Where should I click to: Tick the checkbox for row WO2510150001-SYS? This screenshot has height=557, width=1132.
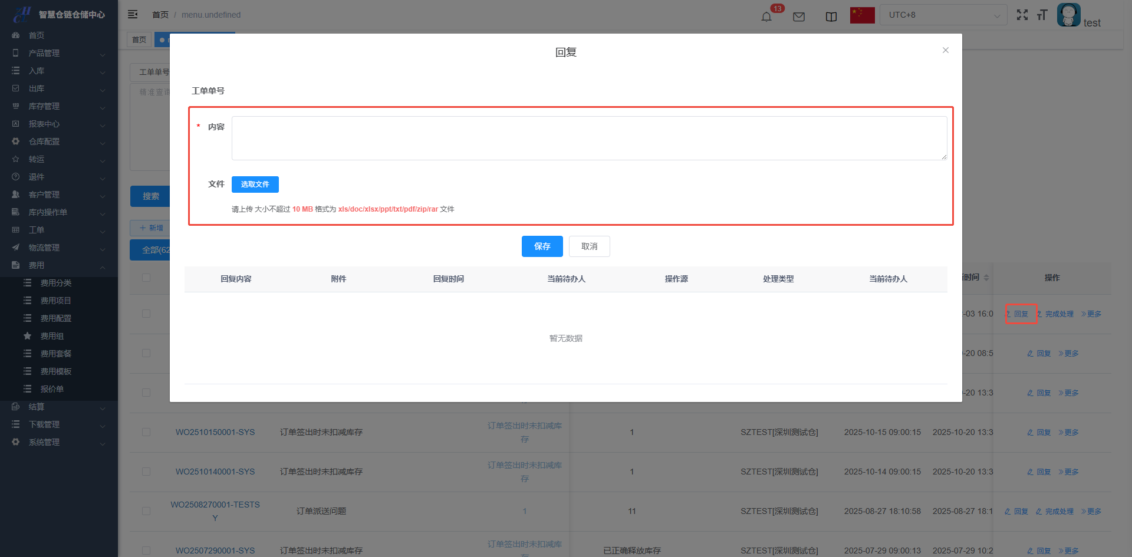[146, 432]
